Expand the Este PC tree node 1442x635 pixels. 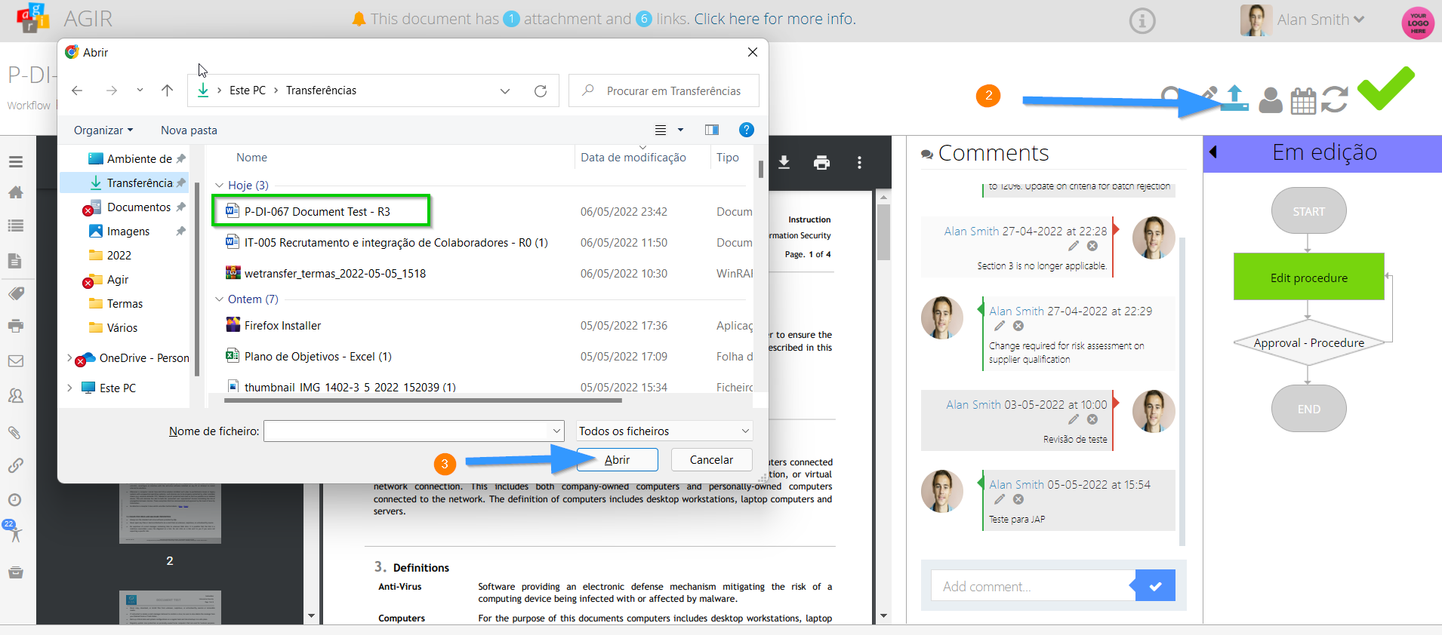click(69, 388)
